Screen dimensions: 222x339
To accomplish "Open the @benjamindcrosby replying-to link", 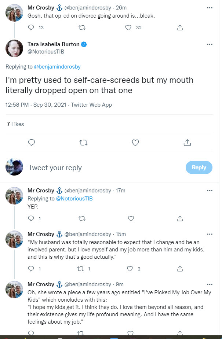I will pyautogui.click(x=57, y=67).
